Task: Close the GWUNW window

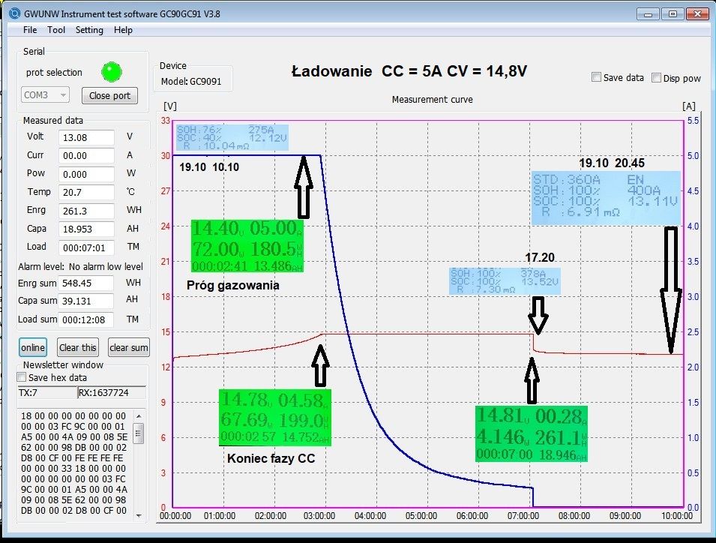Action: click(x=697, y=13)
